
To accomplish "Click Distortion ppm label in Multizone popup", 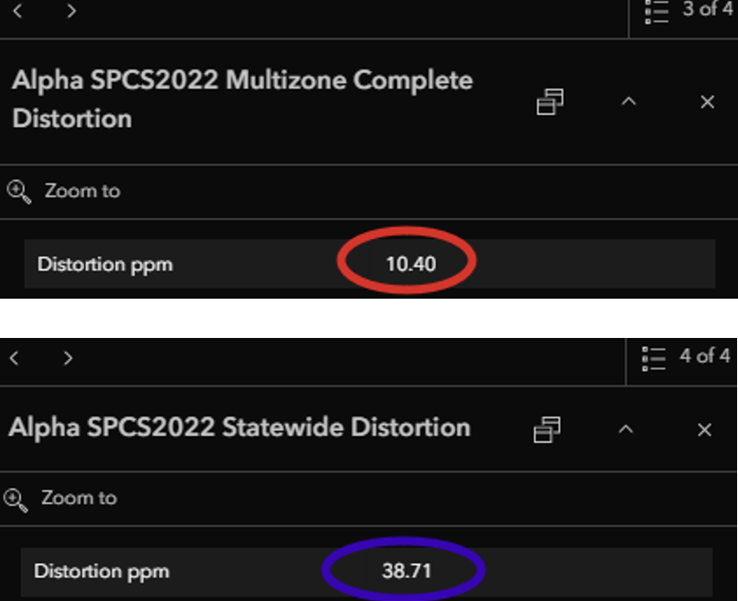I will click(105, 265).
